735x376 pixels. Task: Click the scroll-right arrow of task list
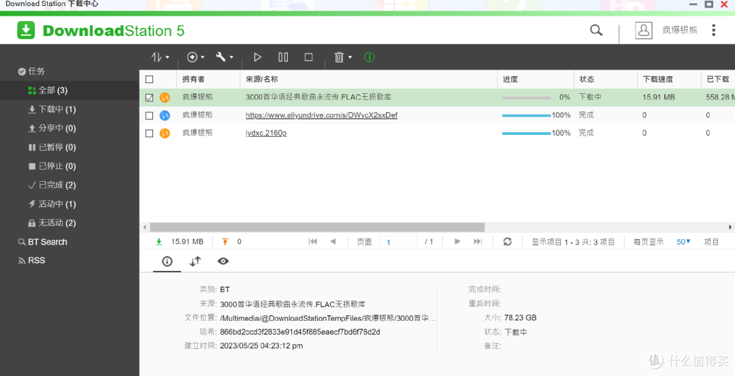coord(730,228)
